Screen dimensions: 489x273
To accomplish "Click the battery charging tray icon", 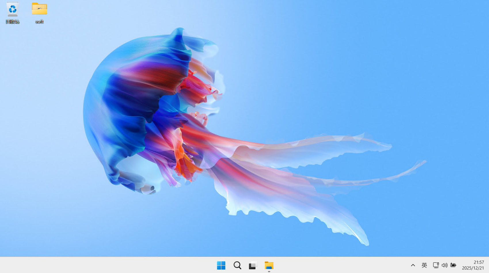I will coord(453,265).
